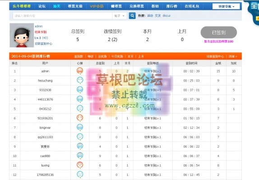
Task: Open the 兑换帮票 nav item
Action: point(137,6)
